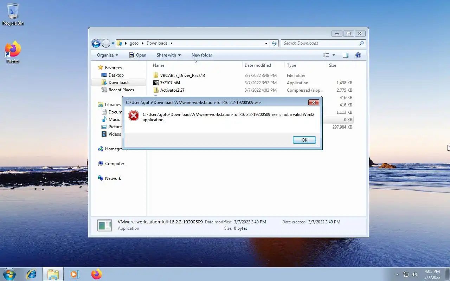Click the Explorer Help icon

click(358, 55)
